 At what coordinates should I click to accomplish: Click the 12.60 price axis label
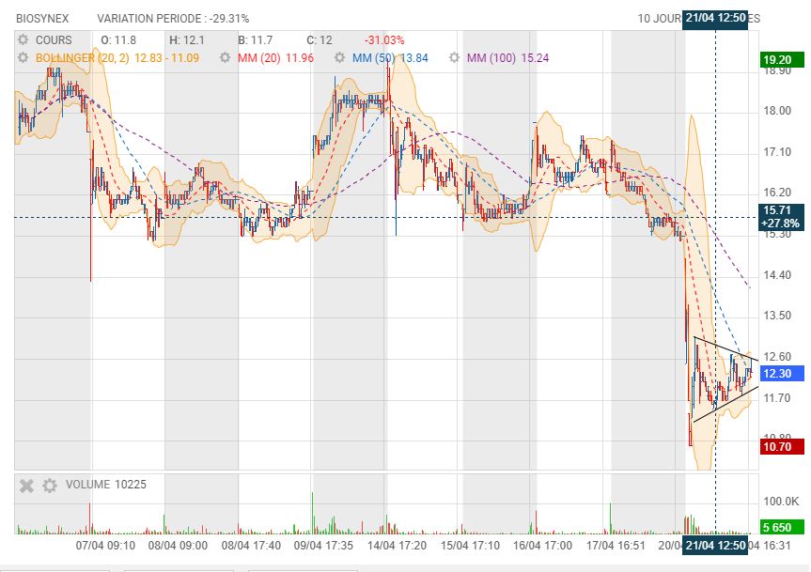777,357
